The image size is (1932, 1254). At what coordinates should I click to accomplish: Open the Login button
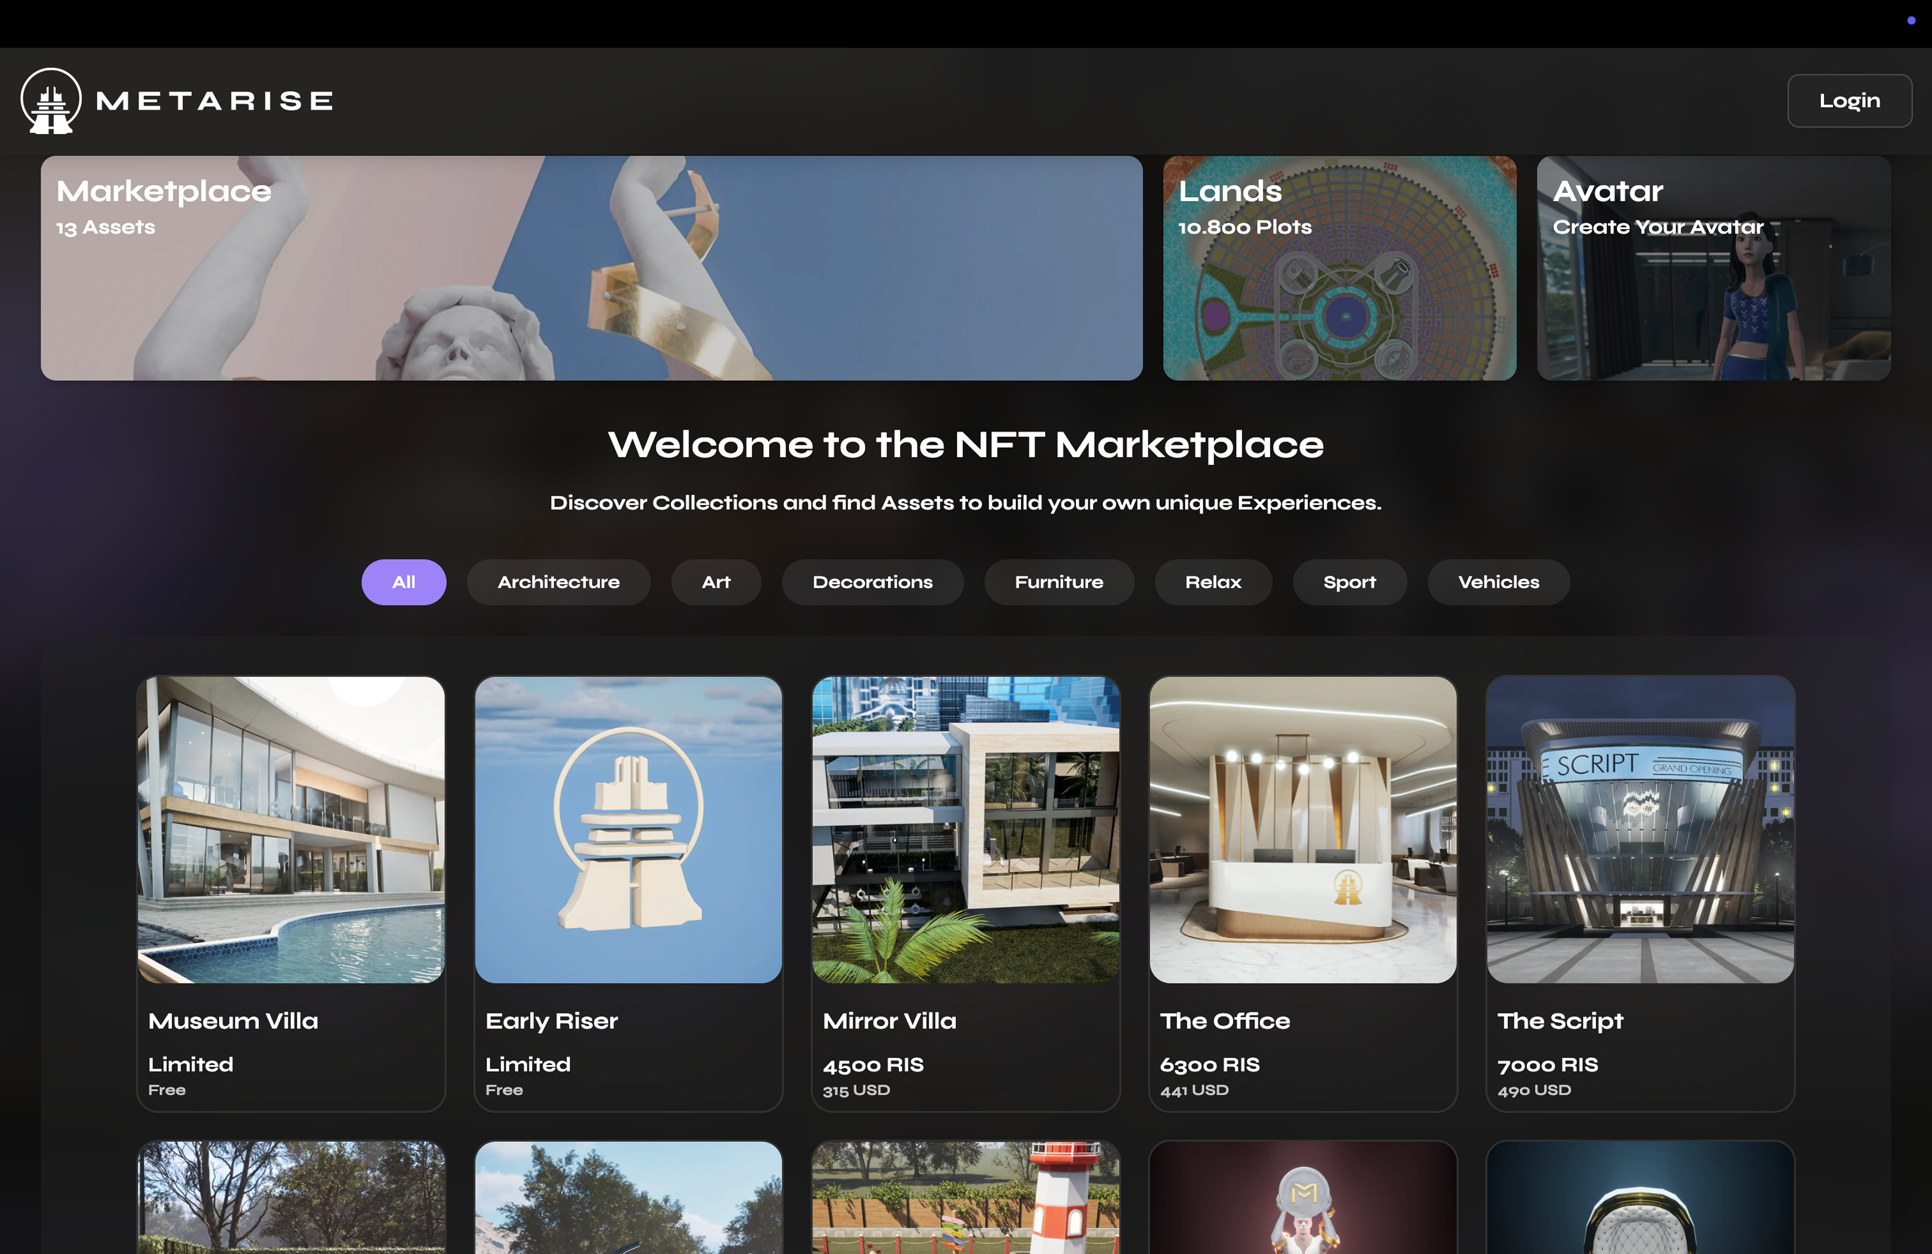coord(1849,101)
